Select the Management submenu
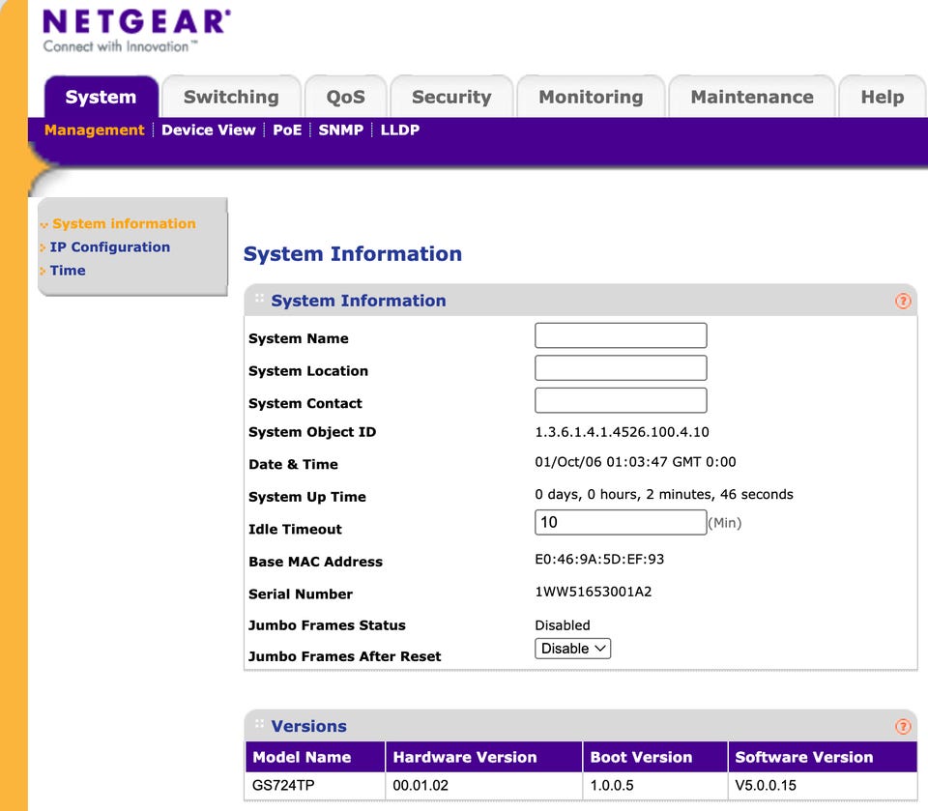The image size is (928, 811). (94, 130)
